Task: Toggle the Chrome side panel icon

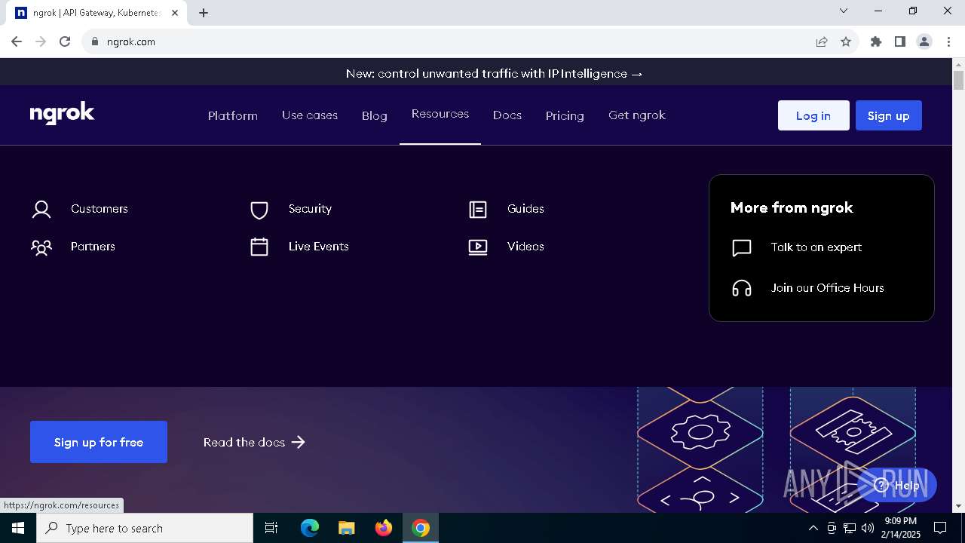Action: 900,41
